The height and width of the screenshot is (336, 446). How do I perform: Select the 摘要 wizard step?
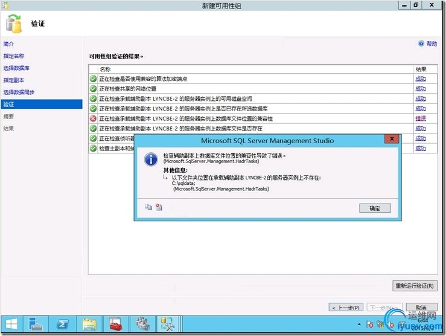tap(8, 117)
